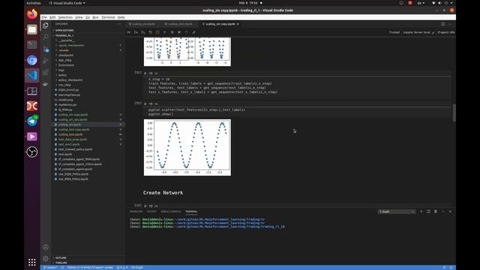Expand the Open Editors section
Image resolution: width=480 pixels, height=270 pixels.
point(88,30)
